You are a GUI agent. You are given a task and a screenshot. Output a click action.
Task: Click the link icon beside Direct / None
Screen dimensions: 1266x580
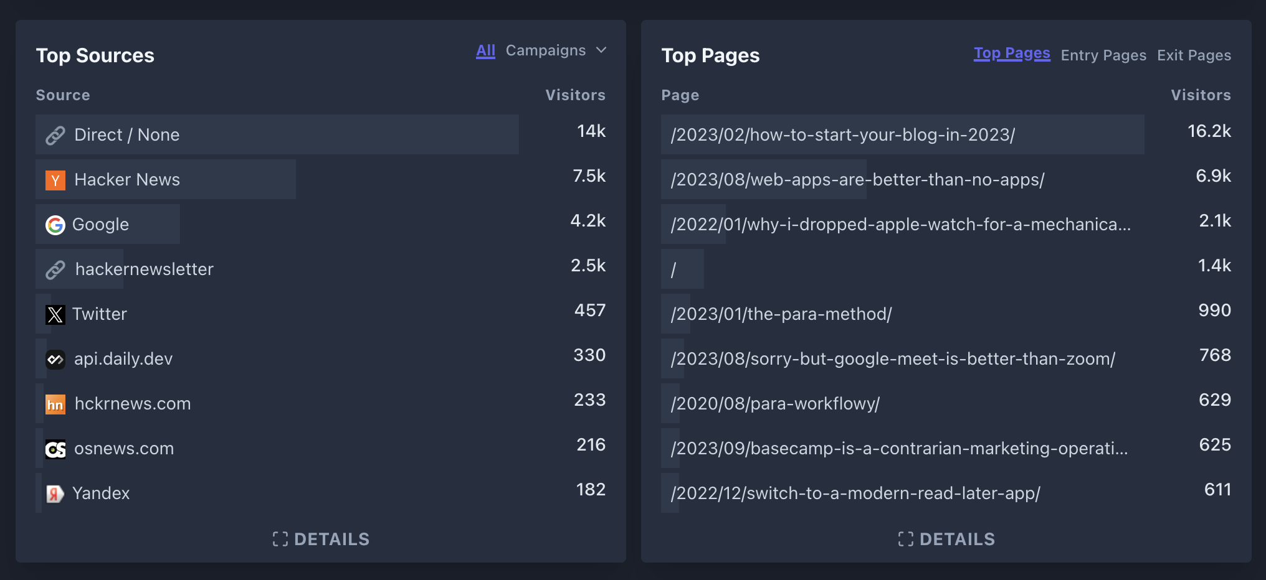point(55,134)
